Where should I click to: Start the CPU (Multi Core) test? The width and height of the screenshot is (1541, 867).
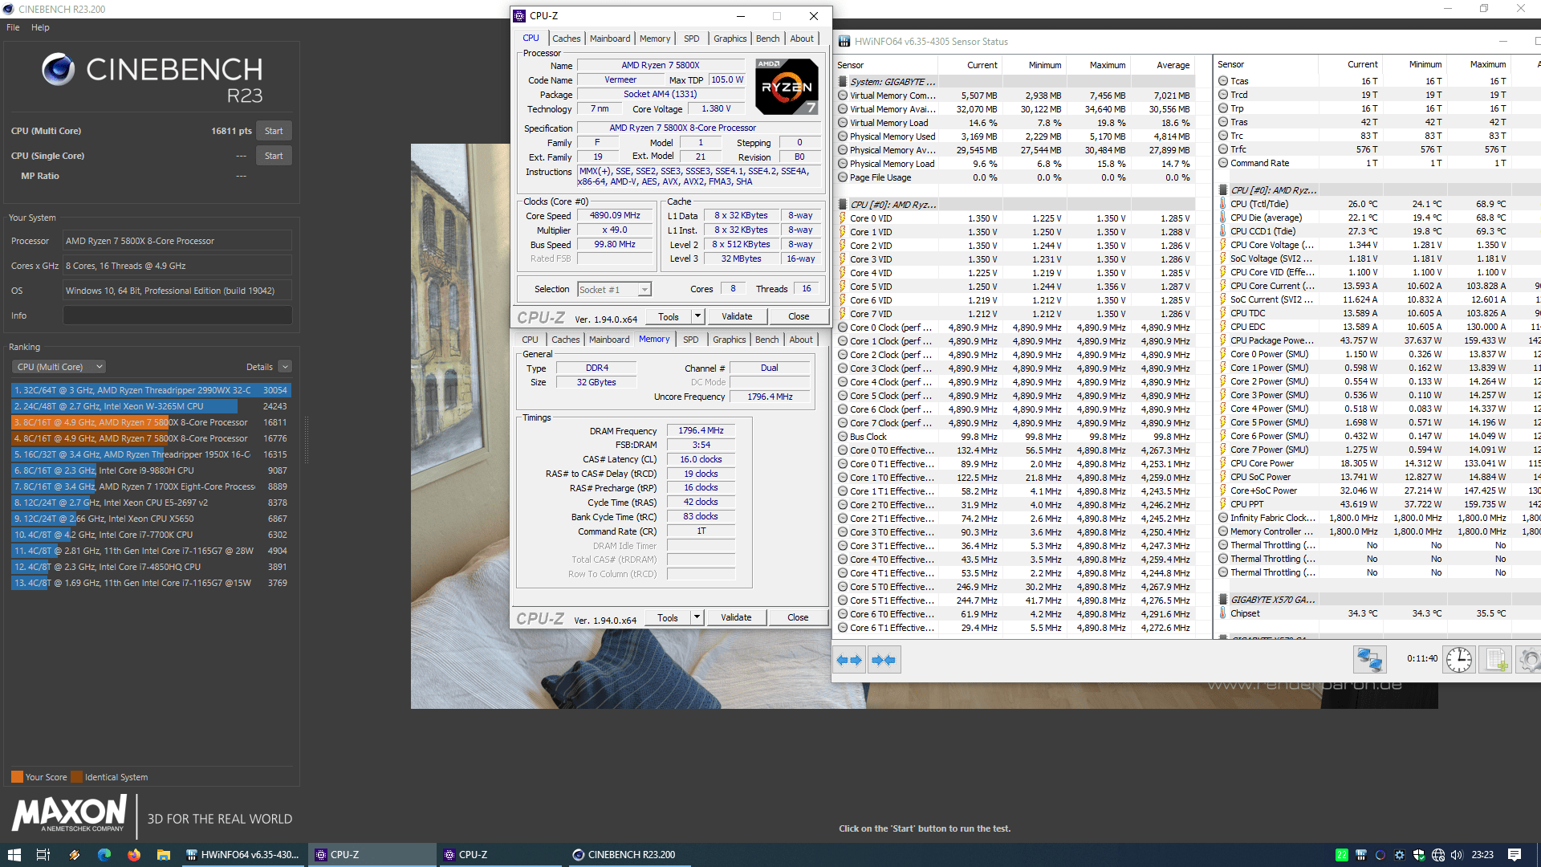tap(274, 131)
